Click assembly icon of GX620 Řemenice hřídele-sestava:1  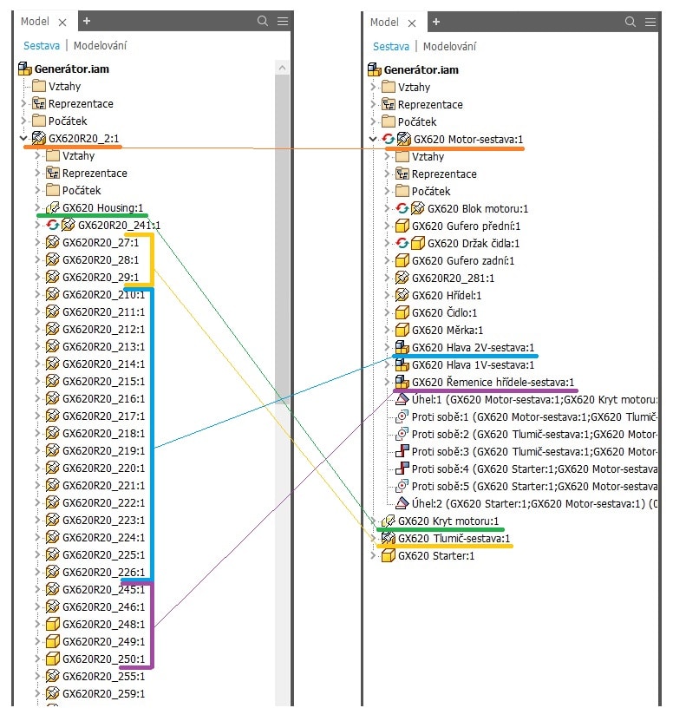tap(402, 382)
